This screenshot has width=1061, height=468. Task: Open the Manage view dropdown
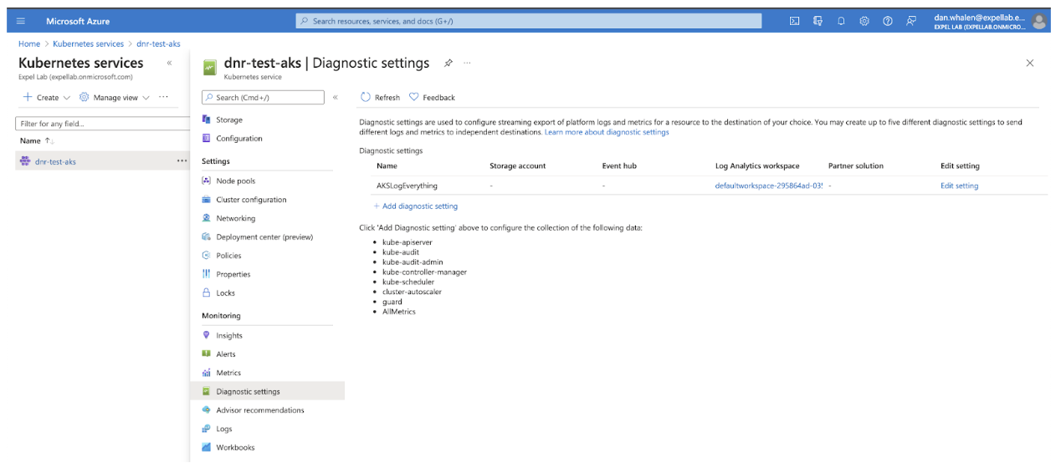[115, 97]
